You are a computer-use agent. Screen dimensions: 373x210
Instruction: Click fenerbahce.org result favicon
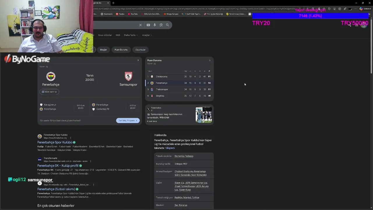[x=40, y=136]
